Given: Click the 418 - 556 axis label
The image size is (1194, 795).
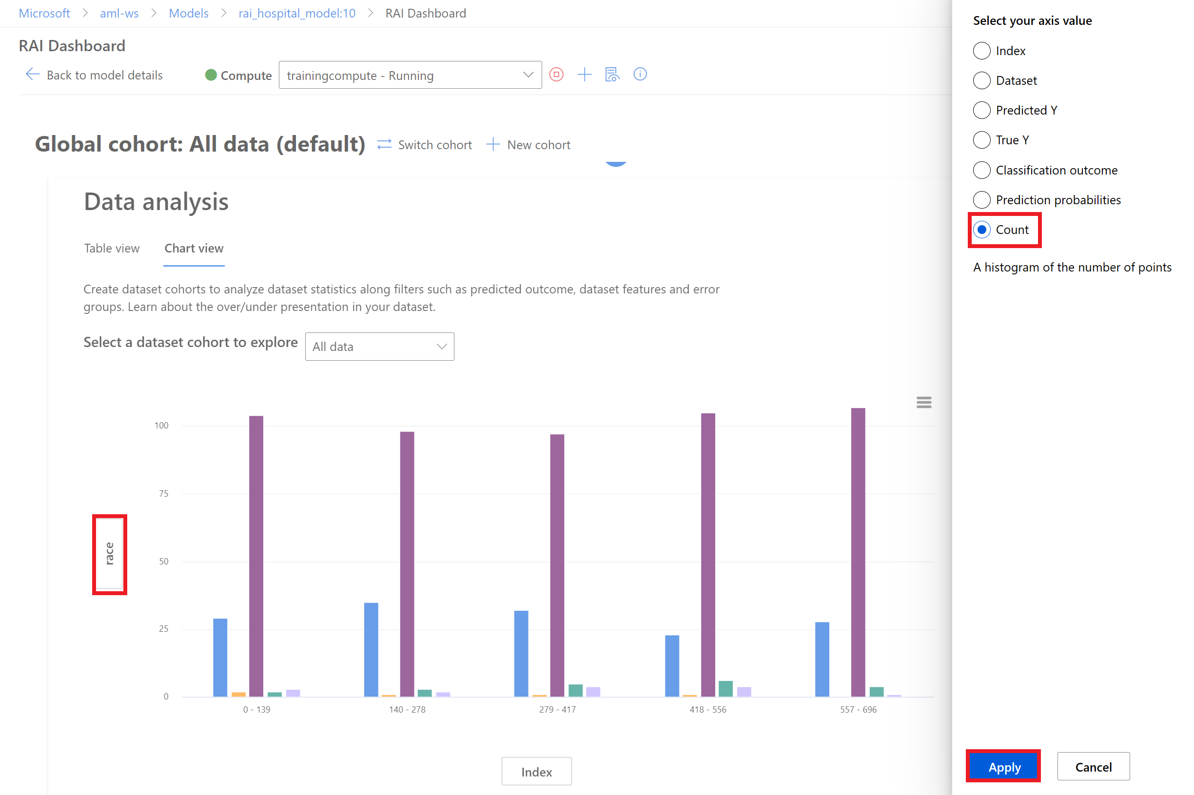Looking at the screenshot, I should pos(708,709).
